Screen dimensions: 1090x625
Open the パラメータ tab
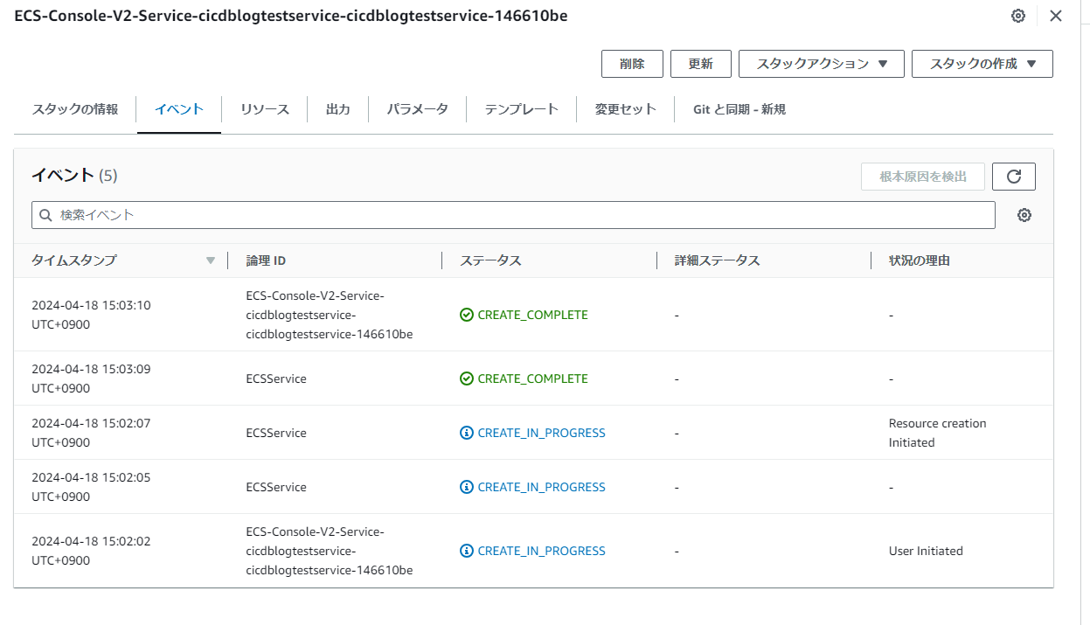418,109
